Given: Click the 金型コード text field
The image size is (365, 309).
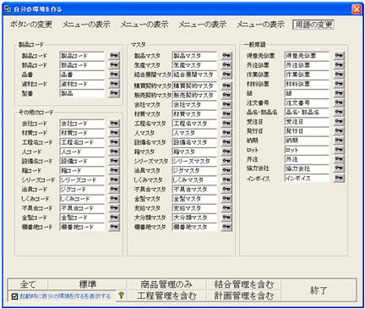Looking at the screenshot, I should pos(82,218).
